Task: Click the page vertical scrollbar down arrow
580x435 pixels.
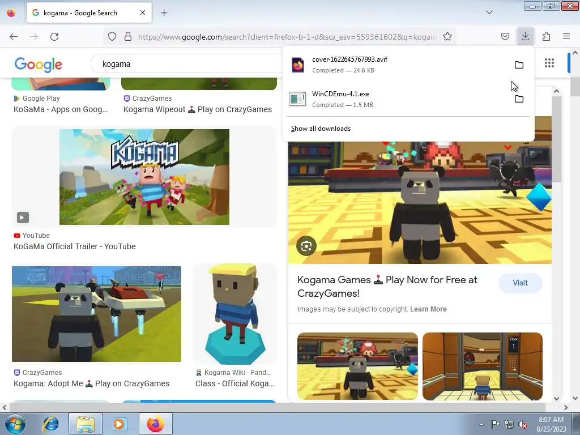Action: point(575,398)
